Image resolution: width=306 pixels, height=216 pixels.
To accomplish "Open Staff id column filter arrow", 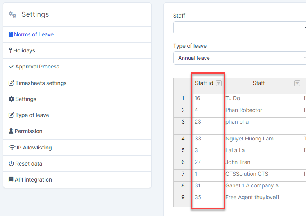I will click(x=218, y=83).
